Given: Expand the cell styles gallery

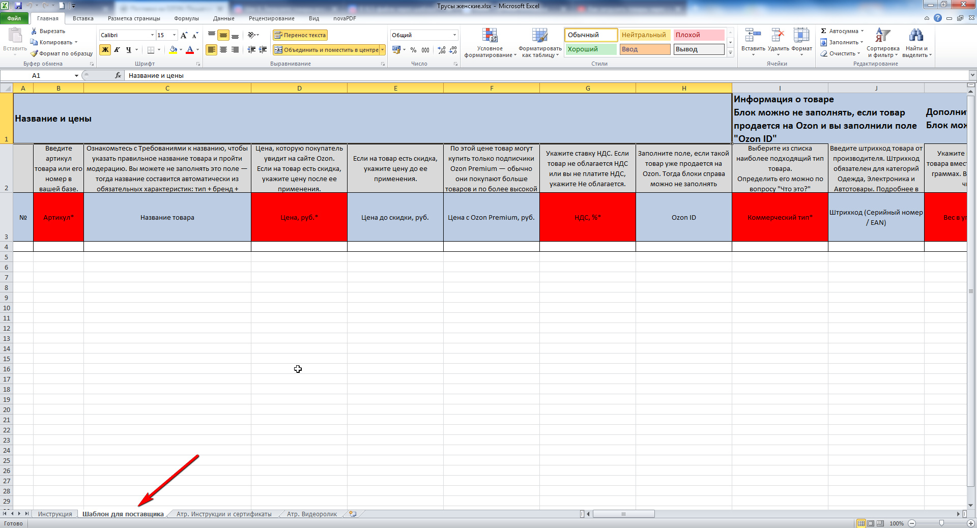Looking at the screenshot, I should point(730,52).
